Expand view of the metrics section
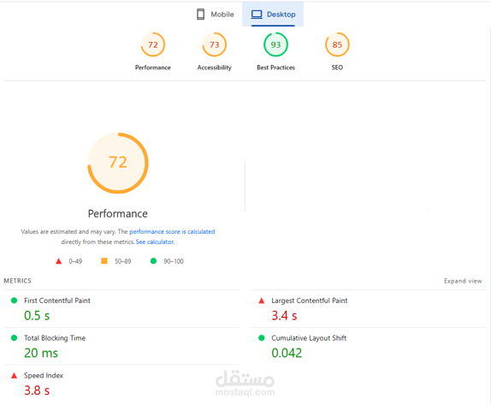Image resolution: width=491 pixels, height=405 pixels. (463, 281)
